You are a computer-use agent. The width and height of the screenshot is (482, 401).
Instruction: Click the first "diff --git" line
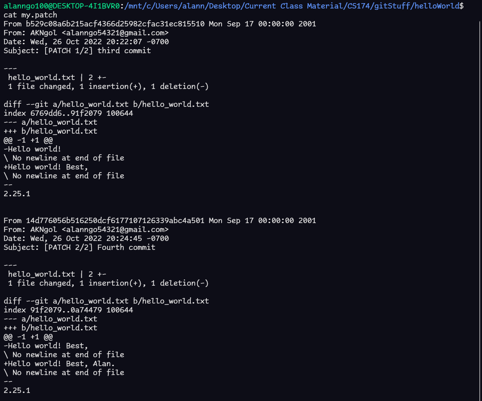(x=106, y=104)
